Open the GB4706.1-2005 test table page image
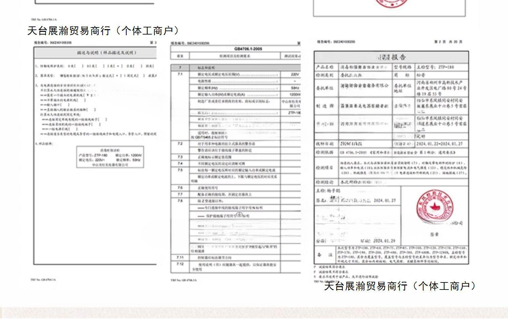Viewport: 508px width, 319px height. (x=235, y=161)
